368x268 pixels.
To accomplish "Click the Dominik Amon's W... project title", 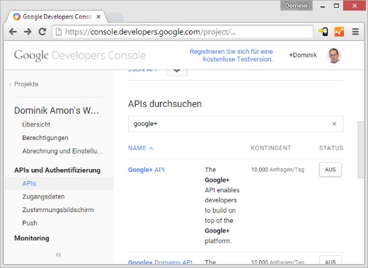I will [57, 110].
